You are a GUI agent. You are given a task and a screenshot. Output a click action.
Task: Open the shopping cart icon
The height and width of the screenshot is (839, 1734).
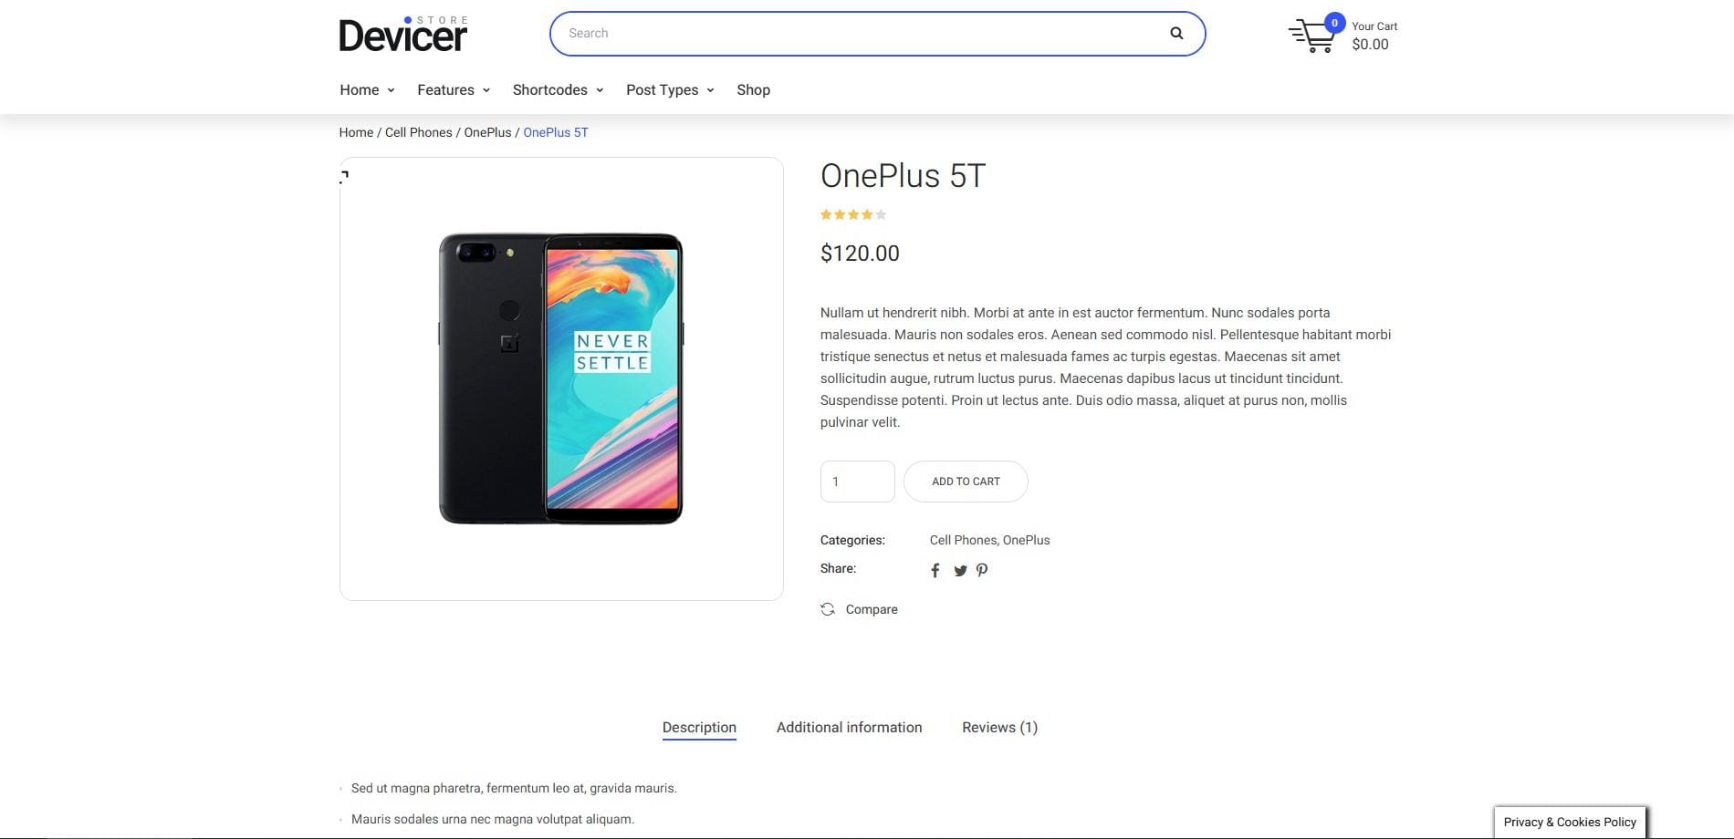click(1311, 36)
